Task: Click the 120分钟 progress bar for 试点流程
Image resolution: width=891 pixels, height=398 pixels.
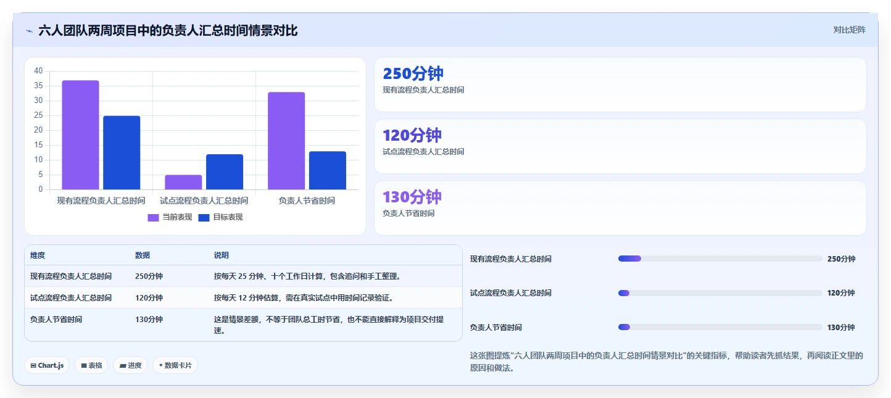Action: pyautogui.click(x=720, y=293)
